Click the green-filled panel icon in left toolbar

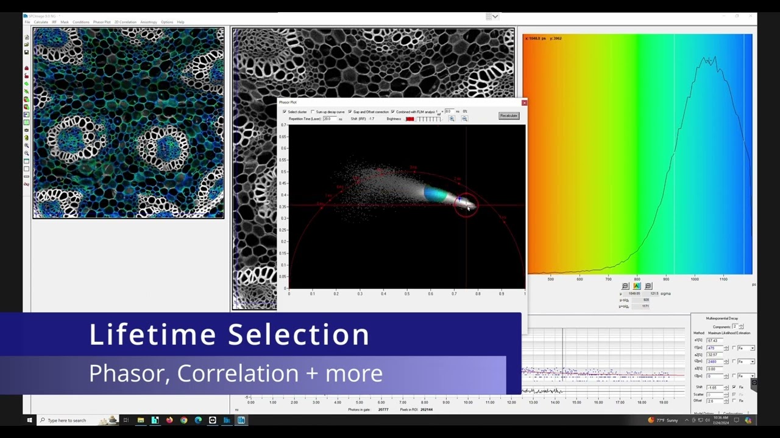click(x=27, y=122)
